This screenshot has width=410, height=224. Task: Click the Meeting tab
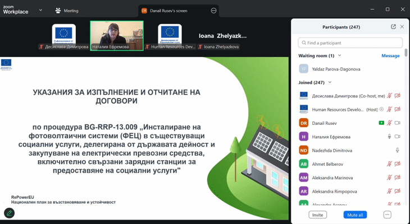click(x=67, y=11)
